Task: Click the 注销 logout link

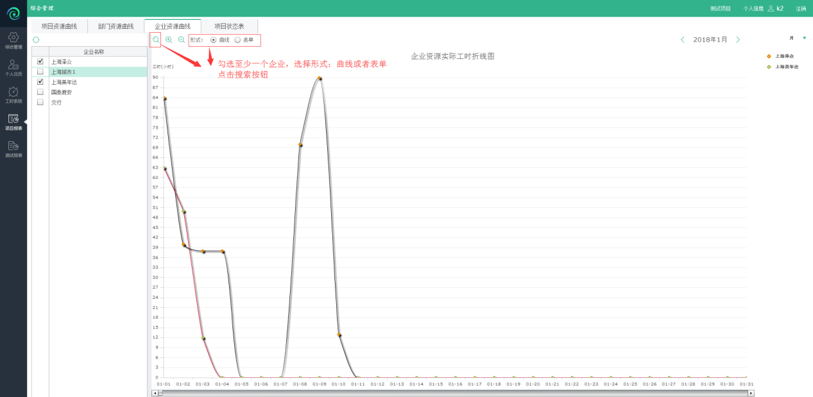Action: (x=801, y=8)
